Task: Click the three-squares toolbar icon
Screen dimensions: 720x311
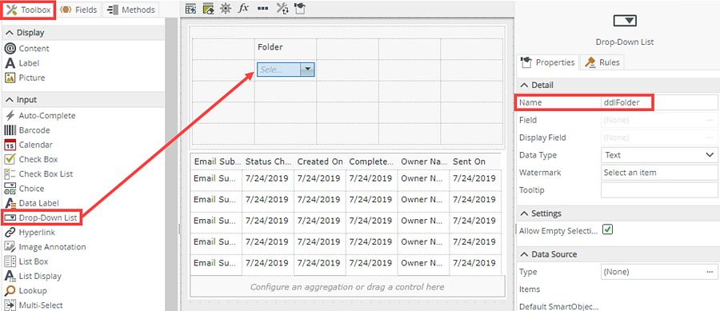Action: pos(263,9)
